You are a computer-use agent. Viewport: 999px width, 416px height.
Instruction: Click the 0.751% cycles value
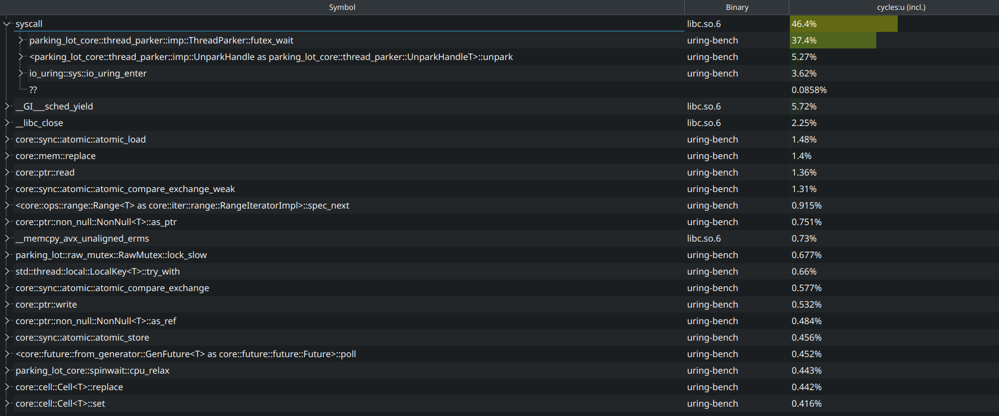806,222
